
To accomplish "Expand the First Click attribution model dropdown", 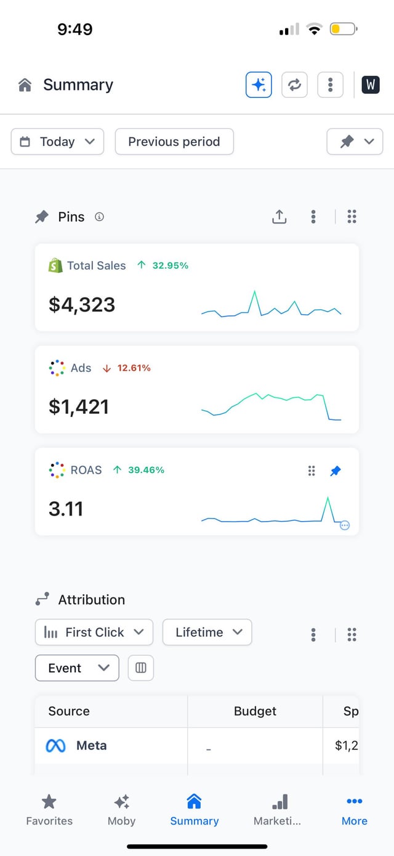I will [94, 632].
